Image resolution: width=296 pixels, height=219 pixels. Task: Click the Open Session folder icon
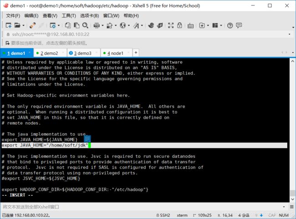coord(17,26)
